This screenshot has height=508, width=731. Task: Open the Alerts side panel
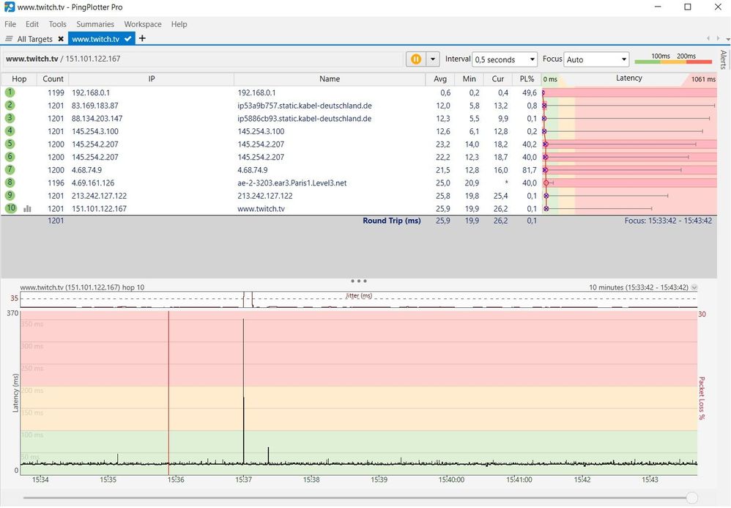tap(724, 59)
